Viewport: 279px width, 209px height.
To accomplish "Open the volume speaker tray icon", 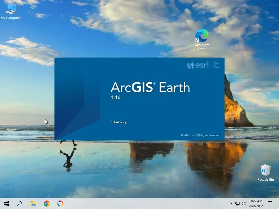I will pyautogui.click(x=244, y=204).
